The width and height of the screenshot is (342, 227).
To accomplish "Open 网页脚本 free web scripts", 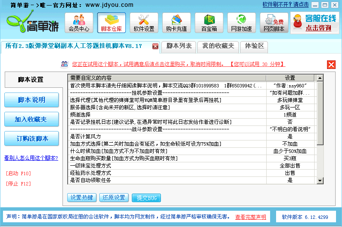I will [274, 23].
